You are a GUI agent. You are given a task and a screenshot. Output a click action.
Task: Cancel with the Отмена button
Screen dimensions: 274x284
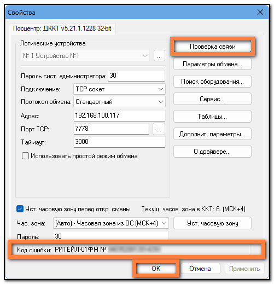[200, 269]
